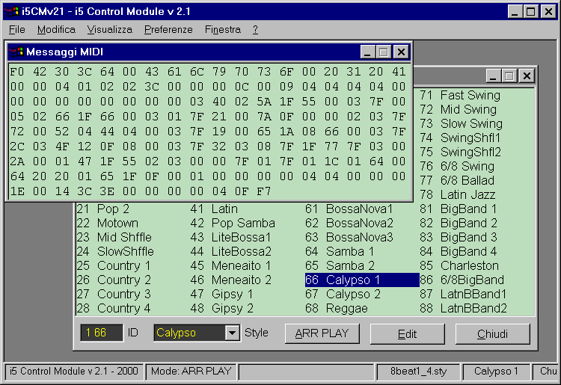Screen dimensions: 561x385
Task: Minimize the Messaggi MIDI window
Action: 367,52
